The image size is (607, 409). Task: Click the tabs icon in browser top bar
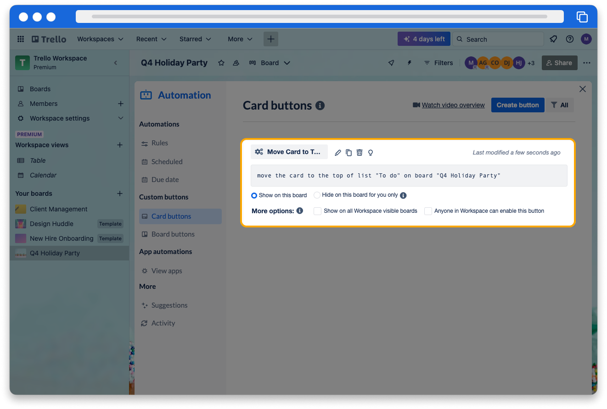click(582, 17)
